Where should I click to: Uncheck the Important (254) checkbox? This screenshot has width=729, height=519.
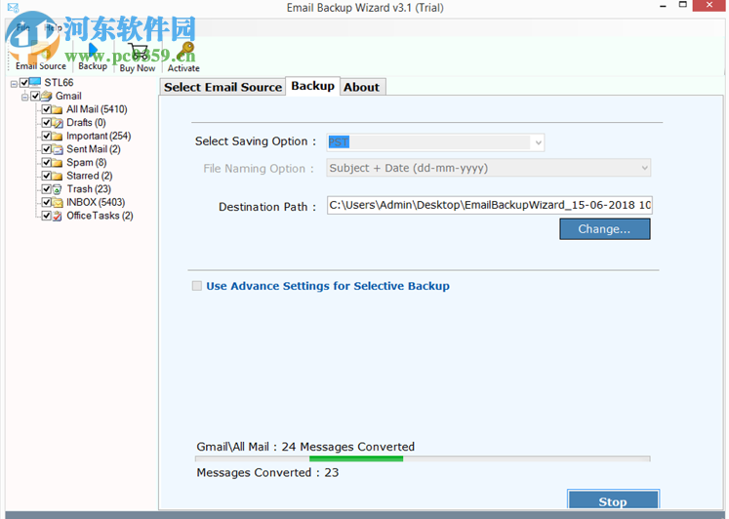point(47,137)
